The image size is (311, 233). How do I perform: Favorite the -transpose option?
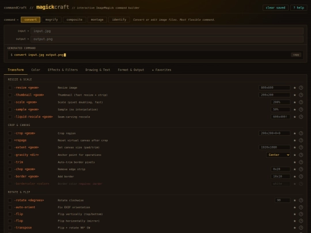pyautogui.click(x=295, y=228)
